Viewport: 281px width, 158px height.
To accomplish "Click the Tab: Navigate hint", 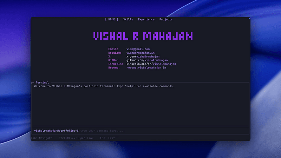I will tap(41, 138).
